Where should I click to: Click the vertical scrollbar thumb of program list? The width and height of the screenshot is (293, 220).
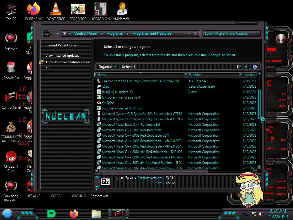point(259,104)
